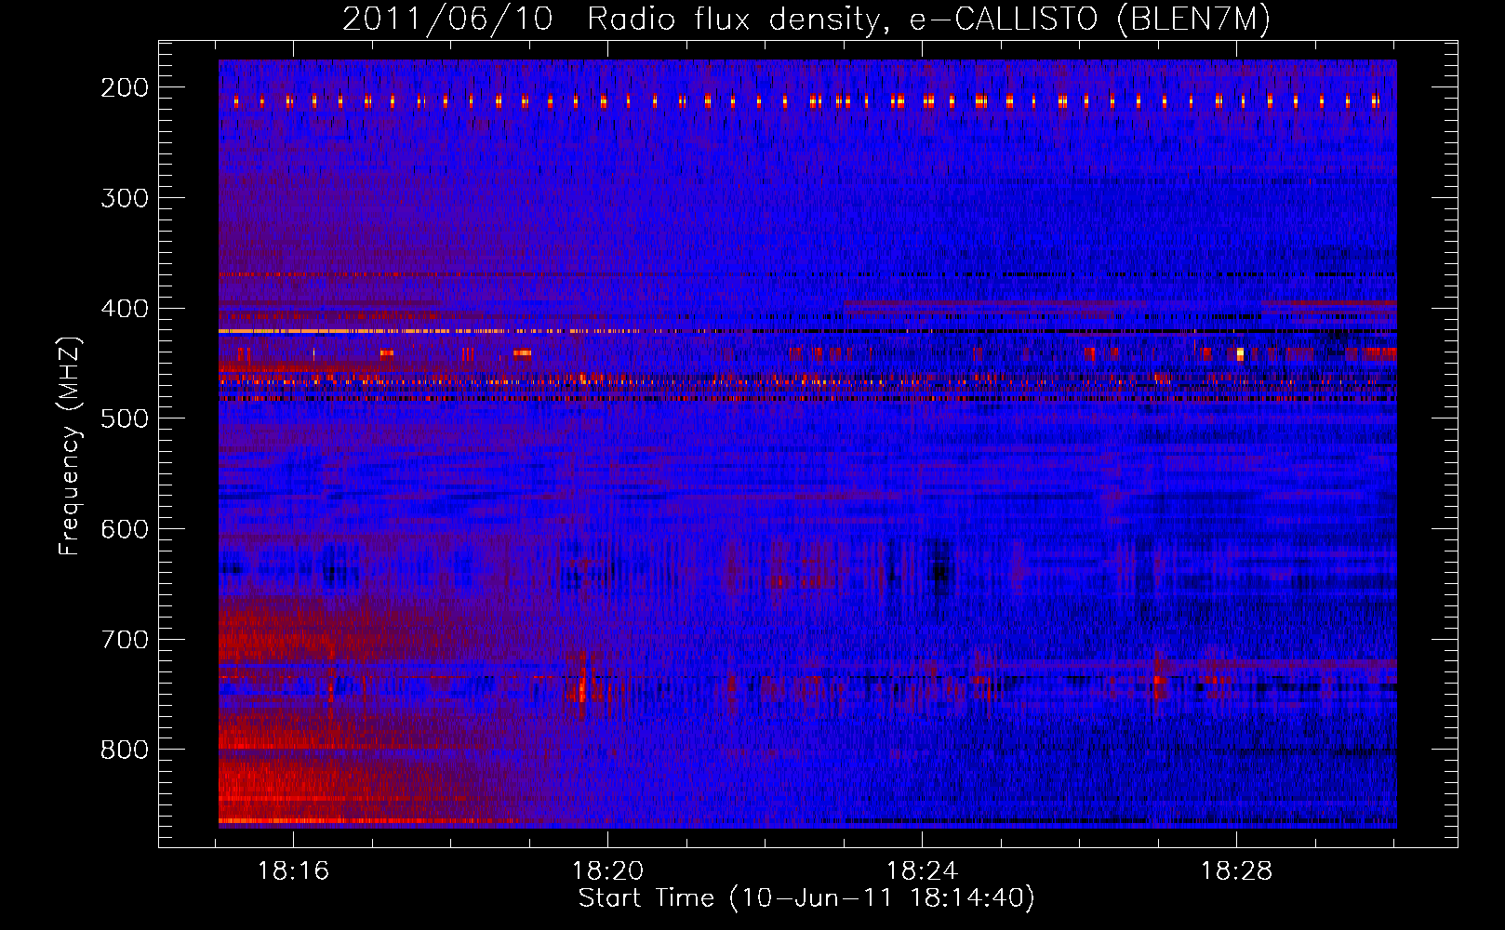Click the 'Frequency (MHZ)' axis label
The width and height of the screenshot is (1505, 930).
pyautogui.click(x=69, y=446)
